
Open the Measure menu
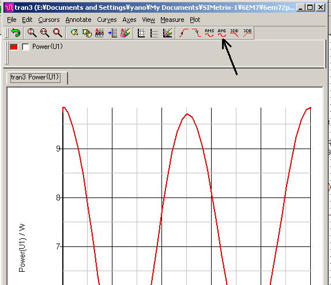click(172, 20)
